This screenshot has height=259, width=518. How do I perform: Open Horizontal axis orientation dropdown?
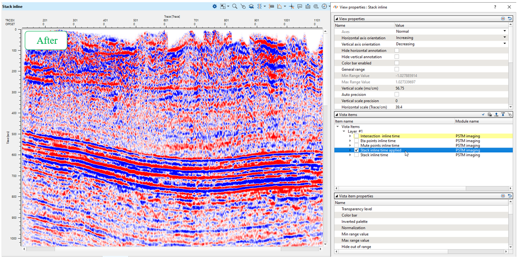pos(505,38)
